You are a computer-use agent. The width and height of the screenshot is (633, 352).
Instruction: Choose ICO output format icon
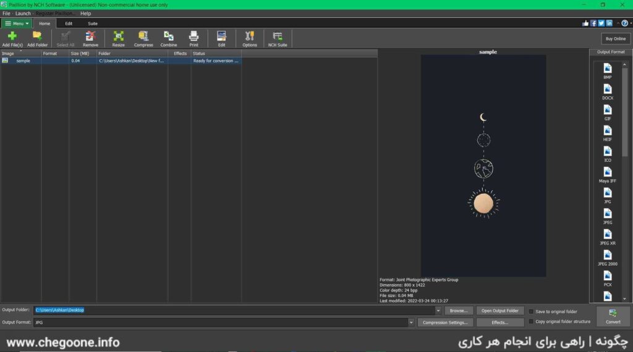pos(608,154)
